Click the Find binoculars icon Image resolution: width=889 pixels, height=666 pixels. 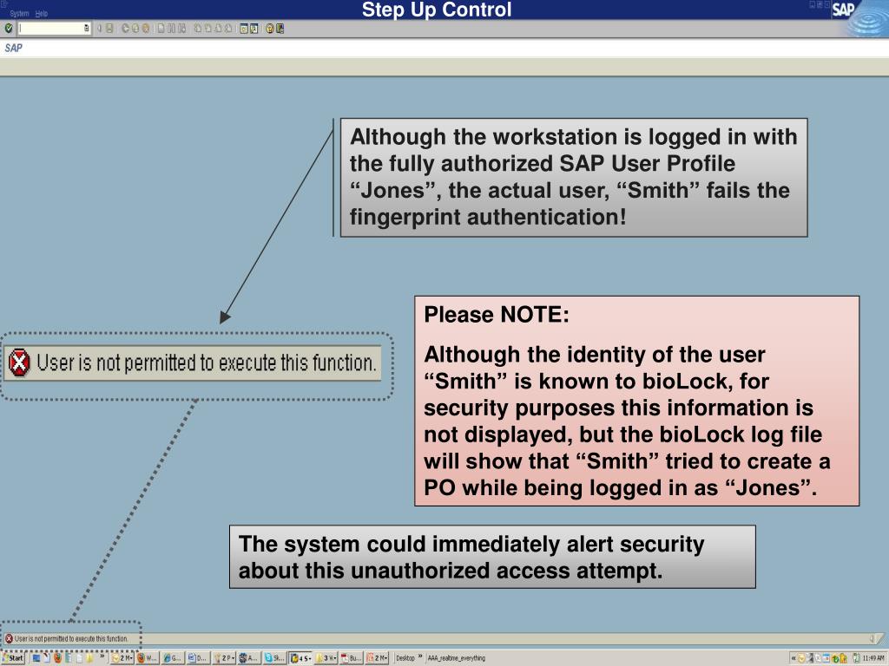click(171, 28)
